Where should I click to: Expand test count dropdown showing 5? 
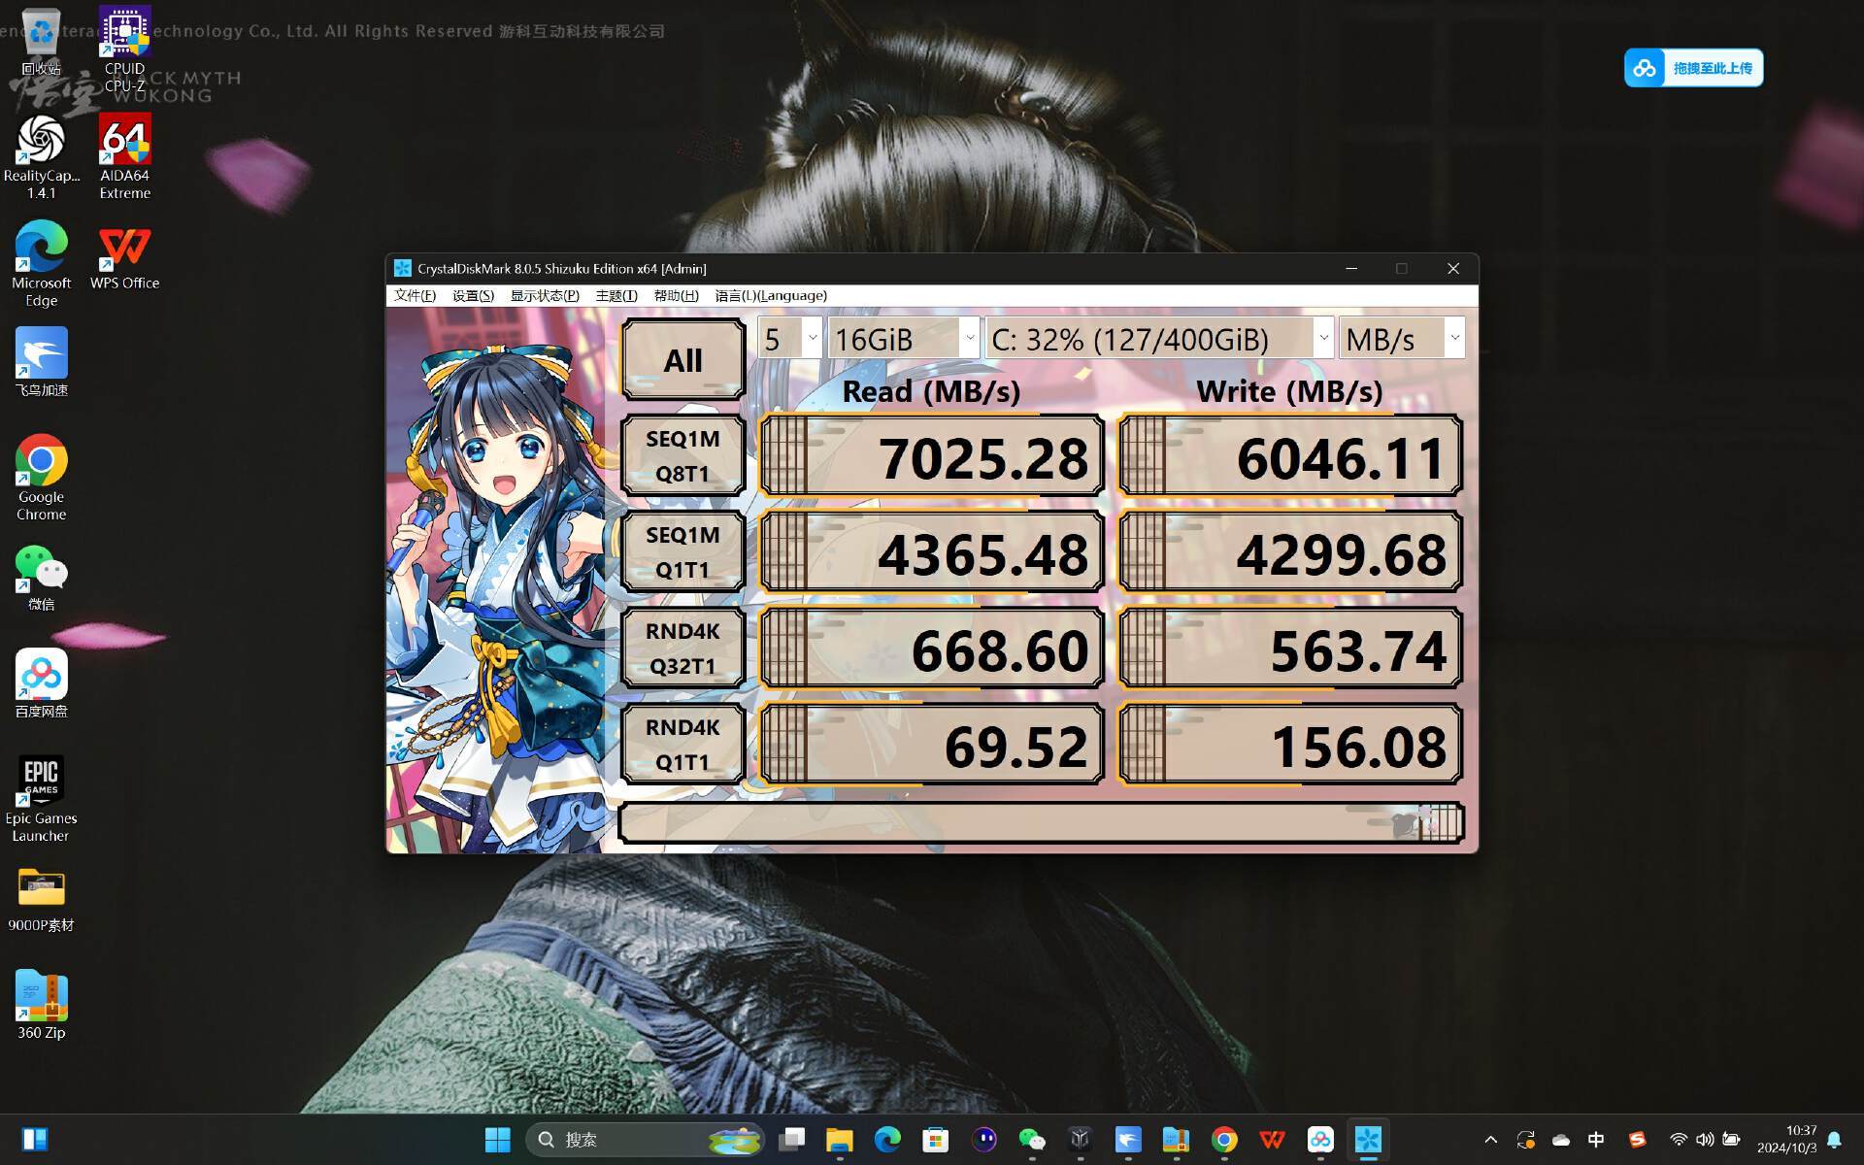tap(789, 339)
